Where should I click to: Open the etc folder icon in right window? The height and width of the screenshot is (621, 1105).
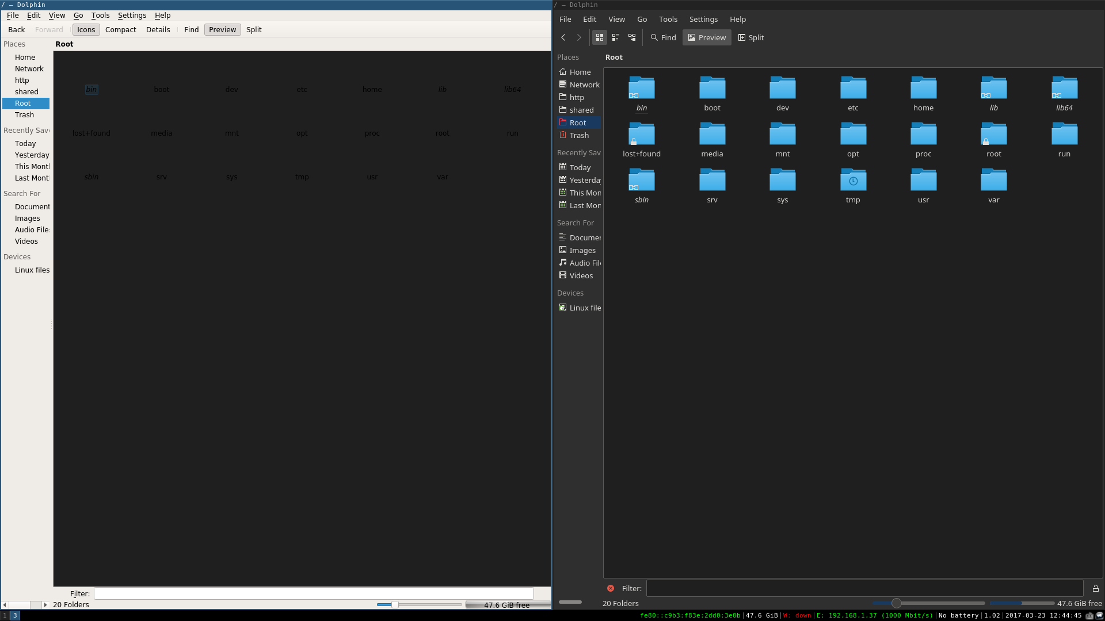853,88
